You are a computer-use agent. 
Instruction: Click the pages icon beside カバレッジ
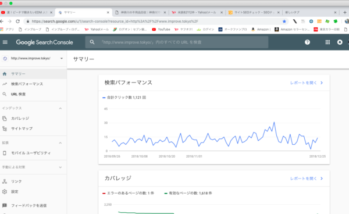5,119
